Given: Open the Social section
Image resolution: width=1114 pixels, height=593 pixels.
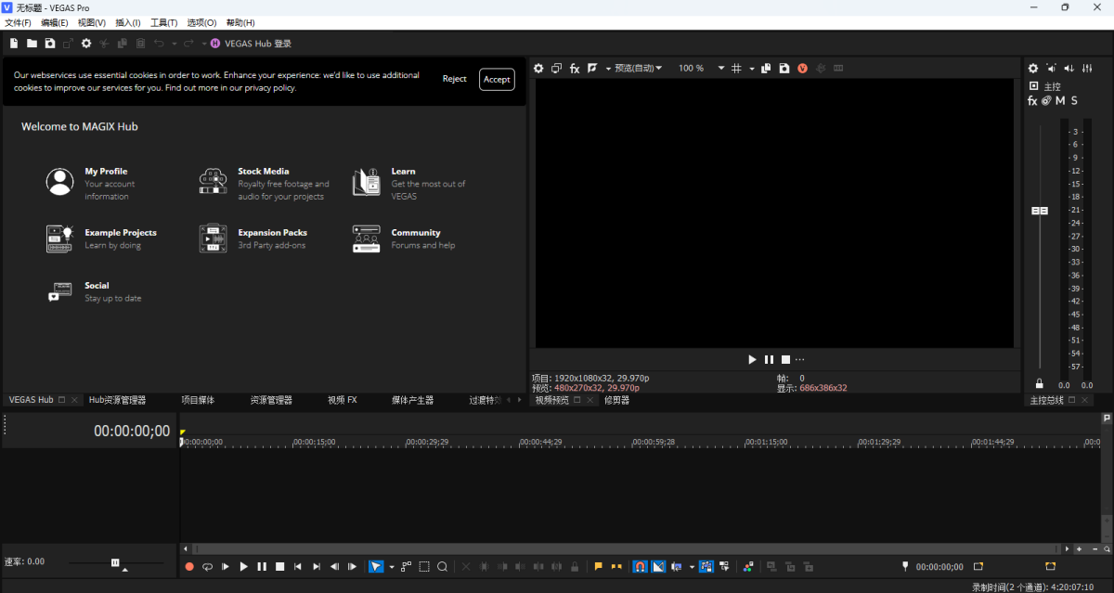Looking at the screenshot, I should pos(93,291).
